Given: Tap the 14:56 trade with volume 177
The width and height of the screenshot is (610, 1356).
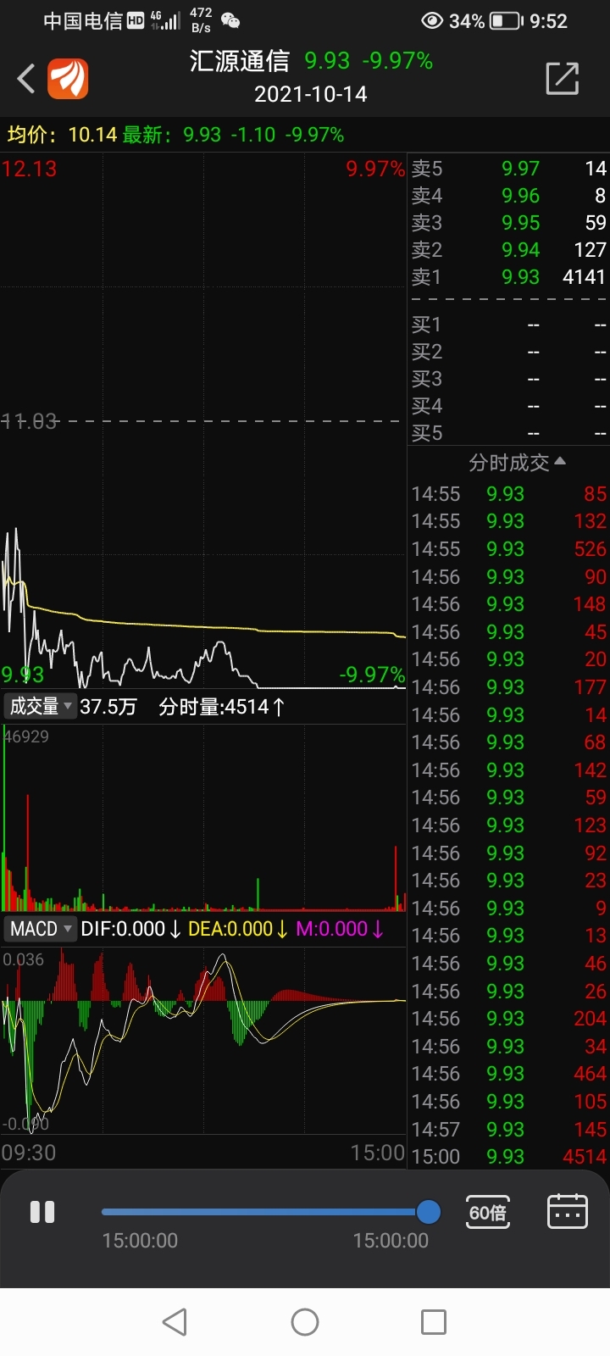Looking at the screenshot, I should click(508, 687).
